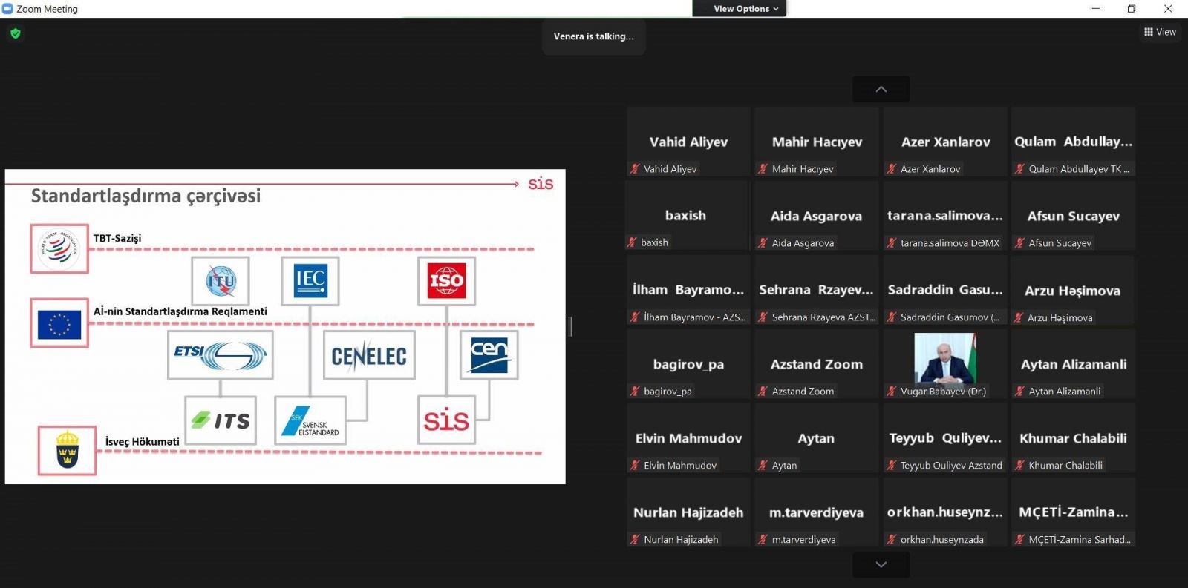Click the European Union flag on the slide
Viewport: 1188px width, 588px height.
(59, 323)
